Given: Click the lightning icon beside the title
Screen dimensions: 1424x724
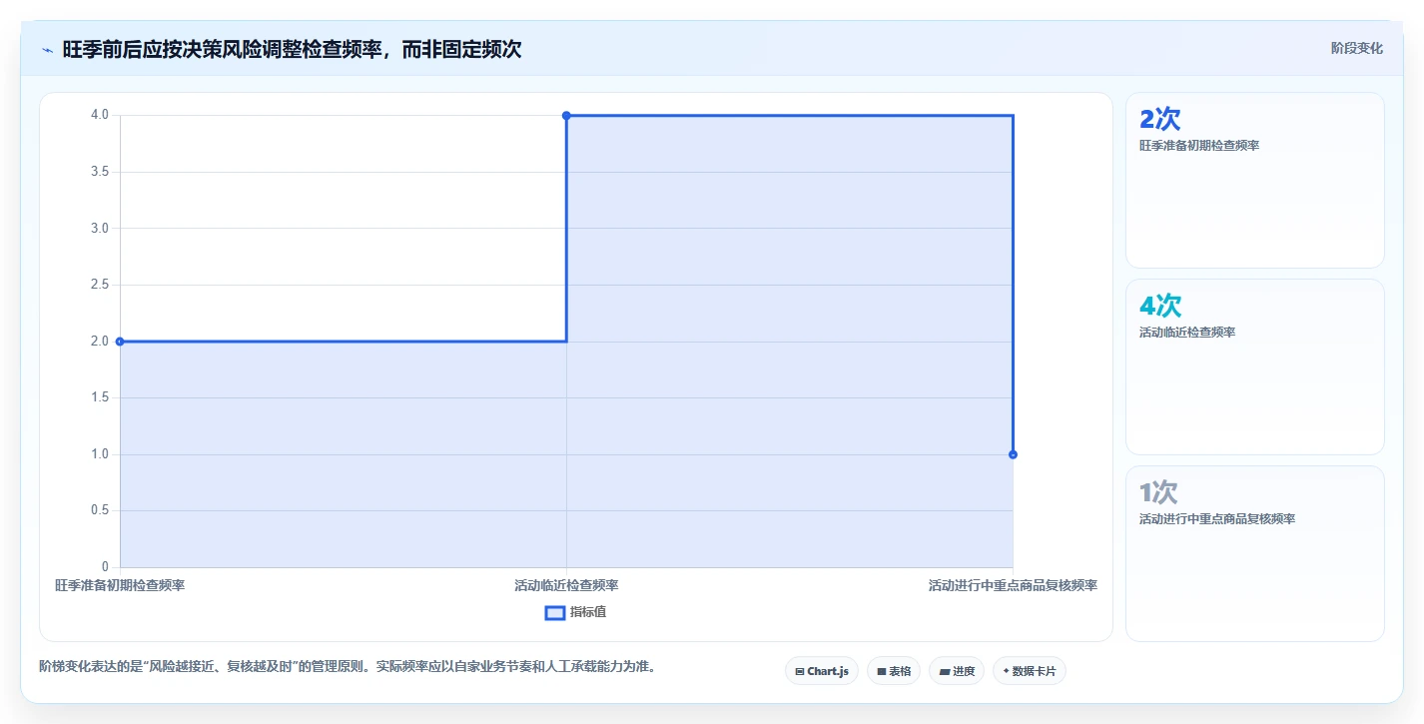Looking at the screenshot, I should pos(47,50).
